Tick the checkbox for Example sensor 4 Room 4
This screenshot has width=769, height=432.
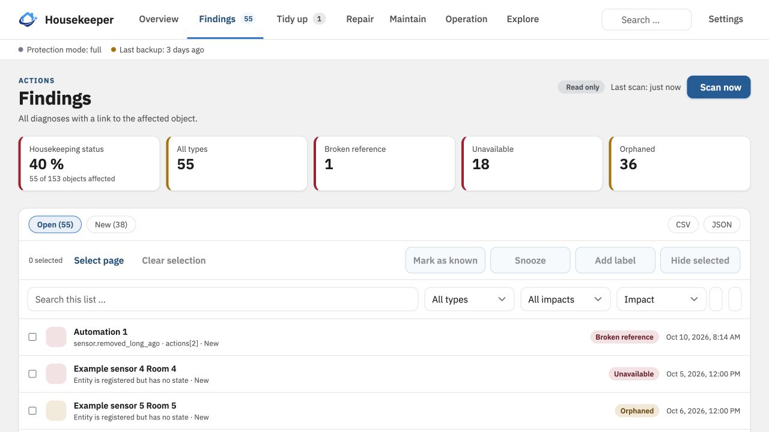tap(32, 374)
